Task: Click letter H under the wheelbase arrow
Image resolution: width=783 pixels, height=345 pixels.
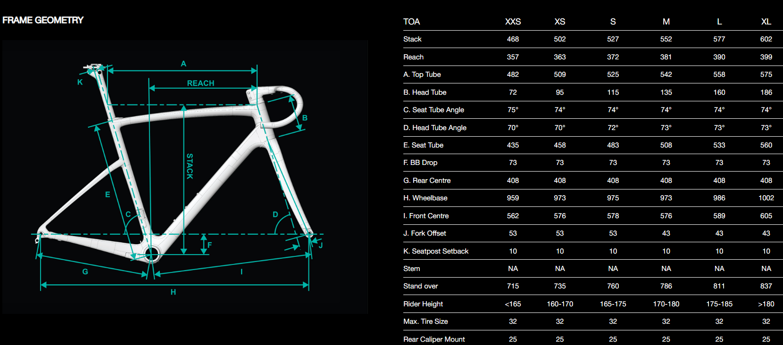Action: (173, 292)
